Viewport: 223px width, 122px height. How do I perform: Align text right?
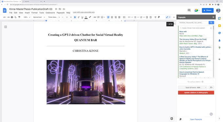pos(116,17)
